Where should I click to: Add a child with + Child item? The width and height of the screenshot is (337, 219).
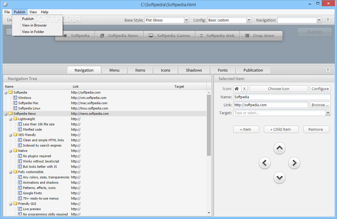(281, 129)
